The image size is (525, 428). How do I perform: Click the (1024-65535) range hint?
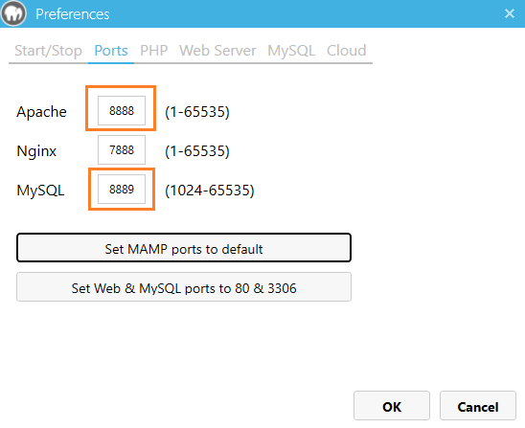[210, 191]
